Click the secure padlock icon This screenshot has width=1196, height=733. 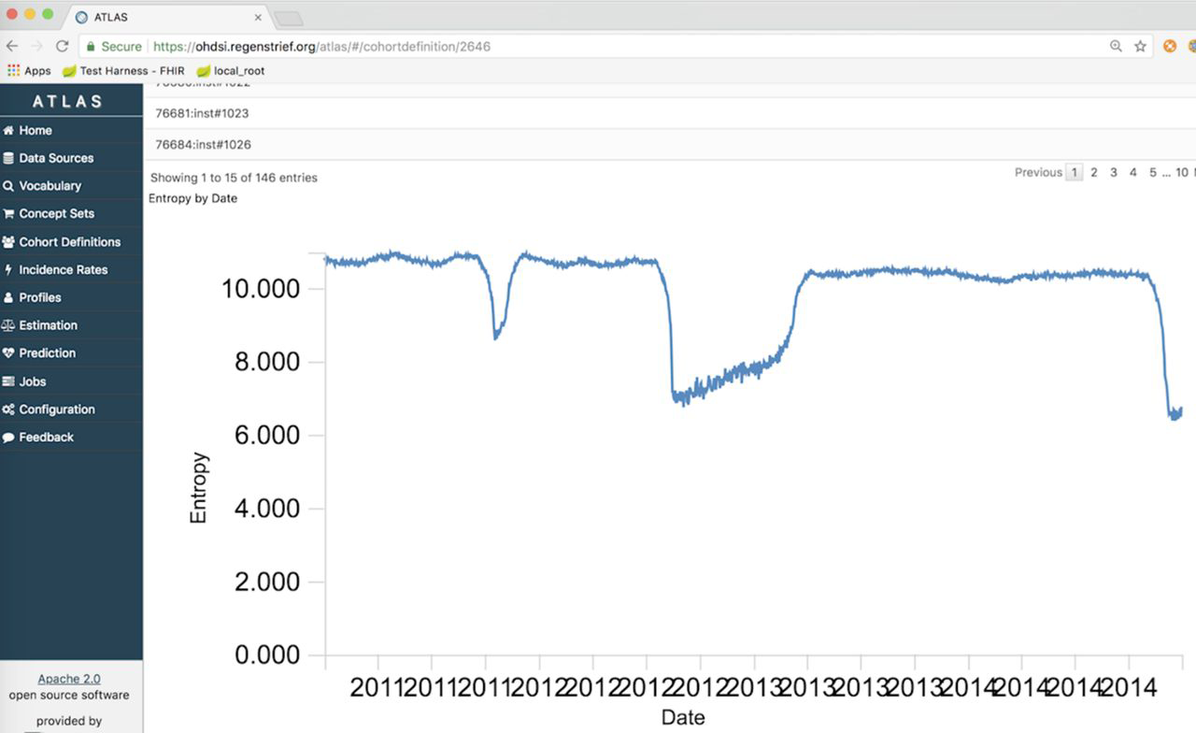(91, 46)
